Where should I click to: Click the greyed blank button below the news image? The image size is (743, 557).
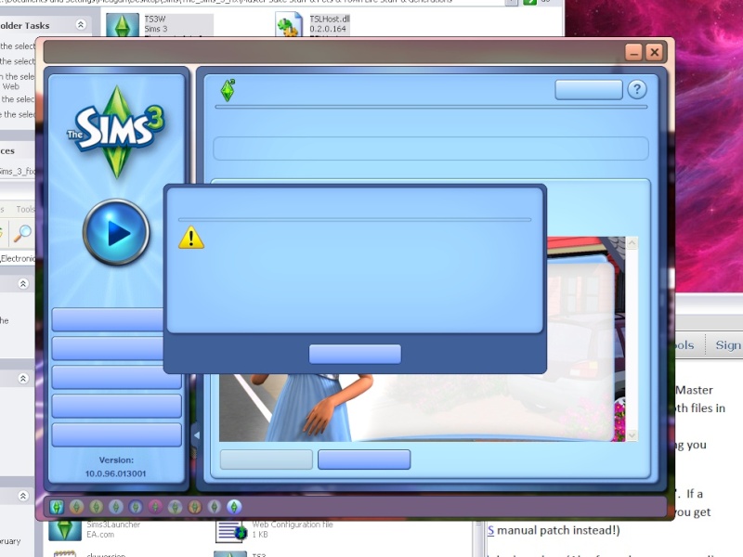tap(267, 460)
